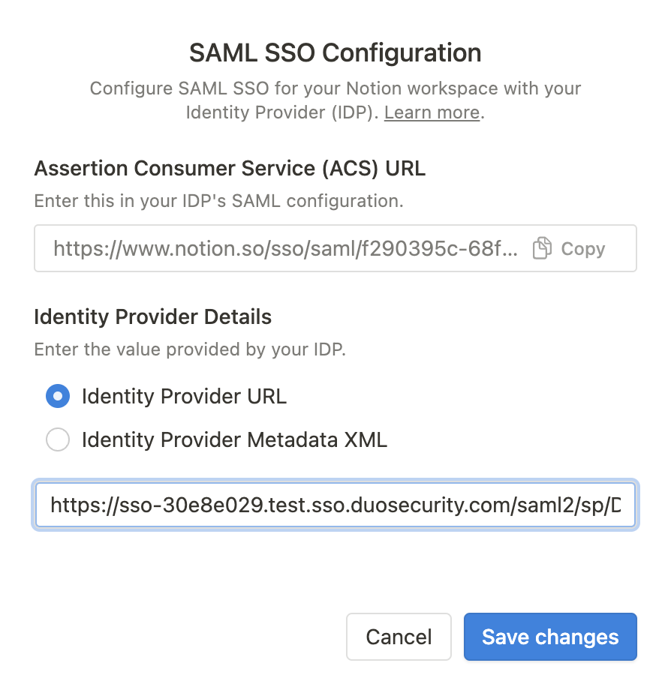Switch selection back to Identity Provider URL
The image size is (671, 696).
pos(58,396)
